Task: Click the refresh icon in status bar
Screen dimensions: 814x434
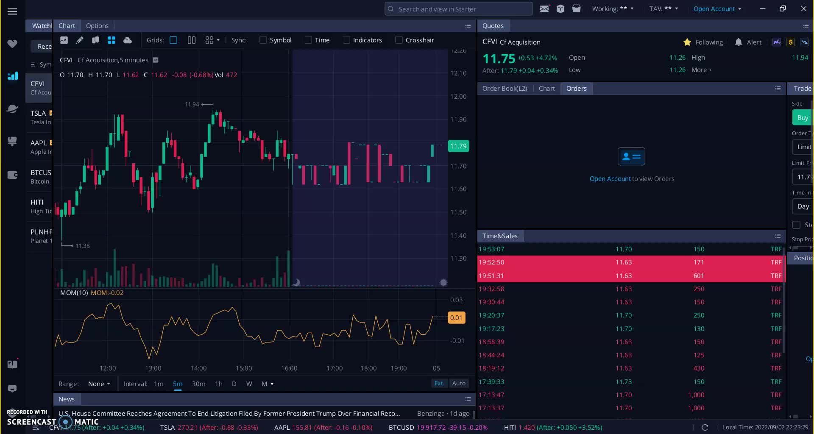Action: tap(705, 427)
